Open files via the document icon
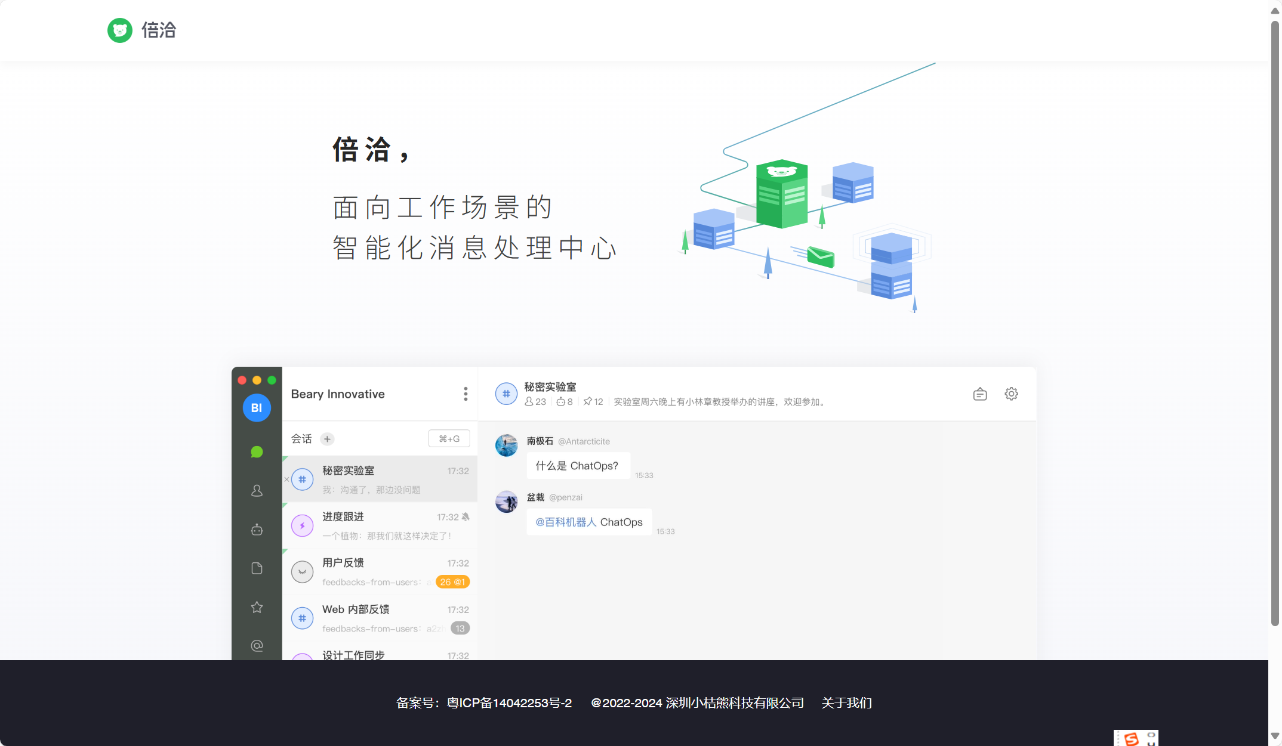Viewport: 1282px width, 746px height. (257, 568)
